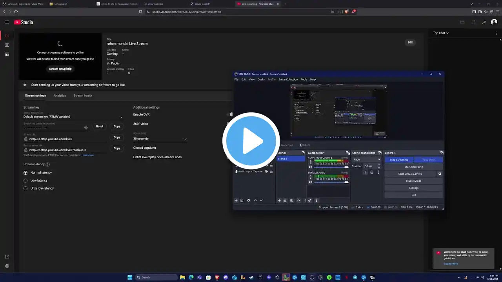Image resolution: width=502 pixels, height=282 pixels.
Task: Select the Webcam camera icon in sidebar
Action: coord(7,45)
